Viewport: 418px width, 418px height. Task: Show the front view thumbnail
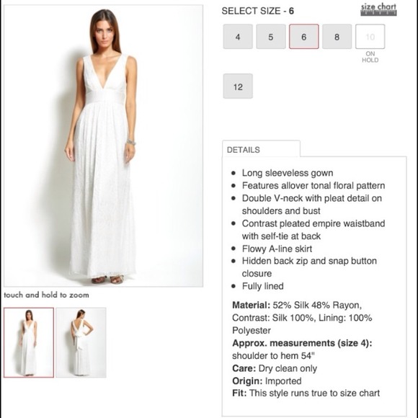pos(29,342)
